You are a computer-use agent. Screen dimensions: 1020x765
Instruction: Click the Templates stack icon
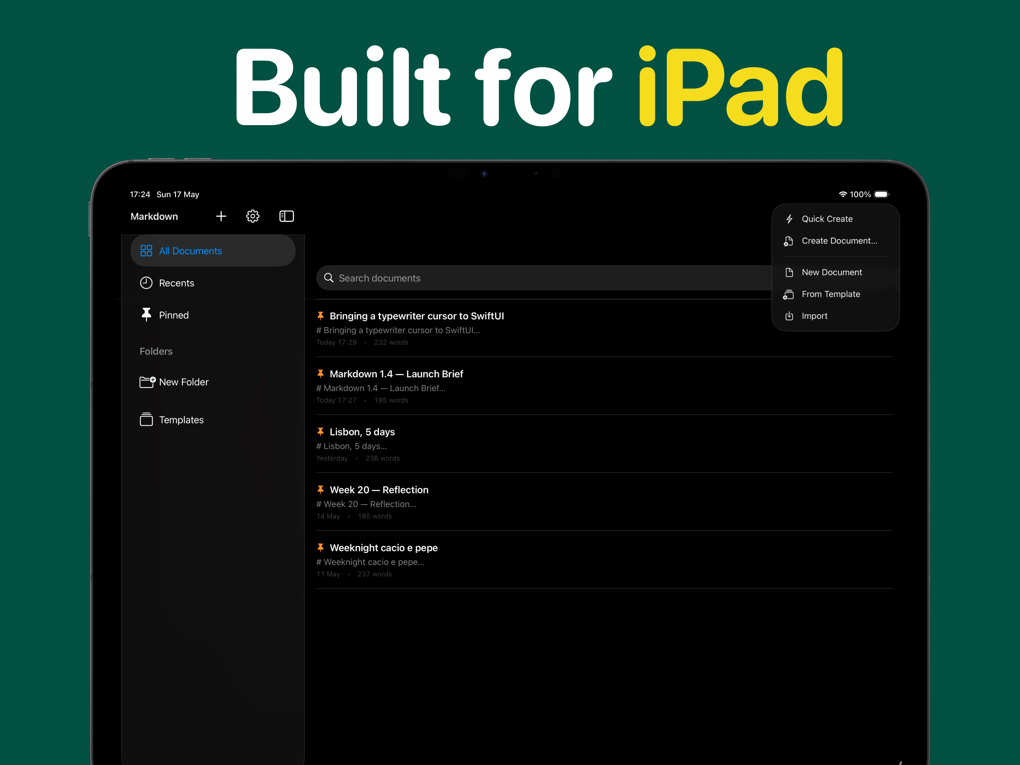click(x=146, y=419)
